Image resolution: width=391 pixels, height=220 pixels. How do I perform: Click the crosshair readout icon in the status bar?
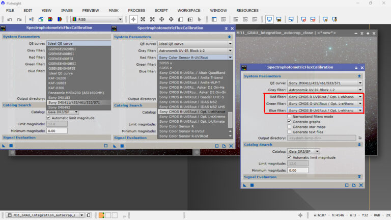click(x=300, y=215)
